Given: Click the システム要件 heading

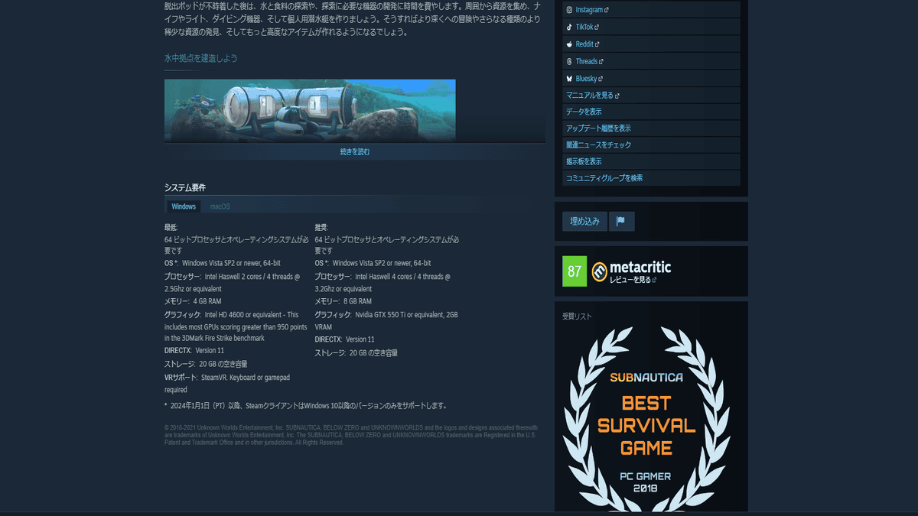Looking at the screenshot, I should coord(185,187).
